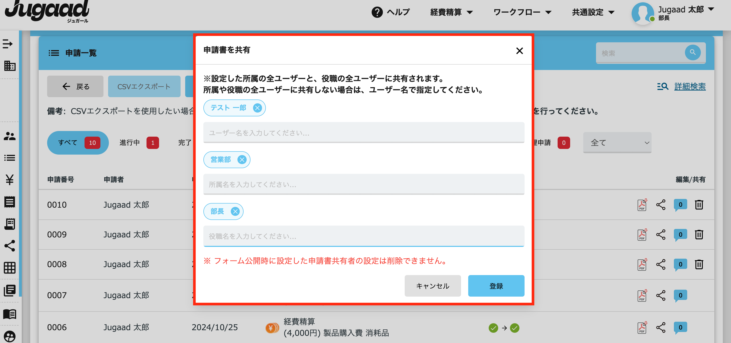Remove the 営業部 department chip
This screenshot has width=731, height=343.
pyautogui.click(x=242, y=159)
